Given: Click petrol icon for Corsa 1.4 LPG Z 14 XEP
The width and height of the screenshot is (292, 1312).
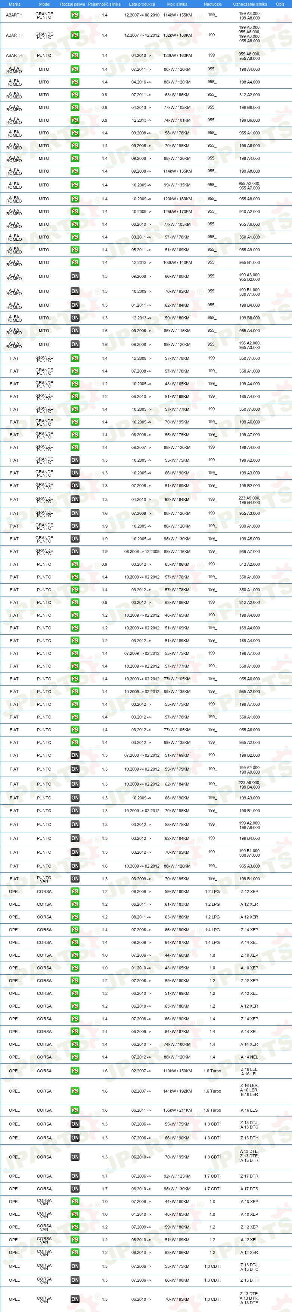Looking at the screenshot, I should (75, 929).
